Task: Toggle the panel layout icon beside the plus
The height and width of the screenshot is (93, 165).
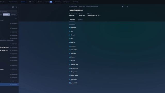Action: click(13, 7)
